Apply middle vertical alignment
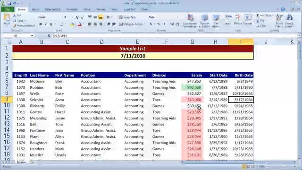This screenshot has width=302, height=170. click(x=95, y=17)
